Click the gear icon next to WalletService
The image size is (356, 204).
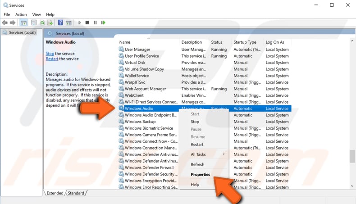click(x=121, y=75)
